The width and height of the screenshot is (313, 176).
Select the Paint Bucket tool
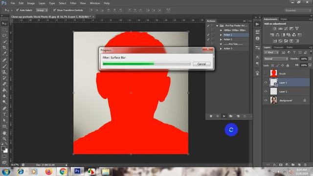point(4,90)
